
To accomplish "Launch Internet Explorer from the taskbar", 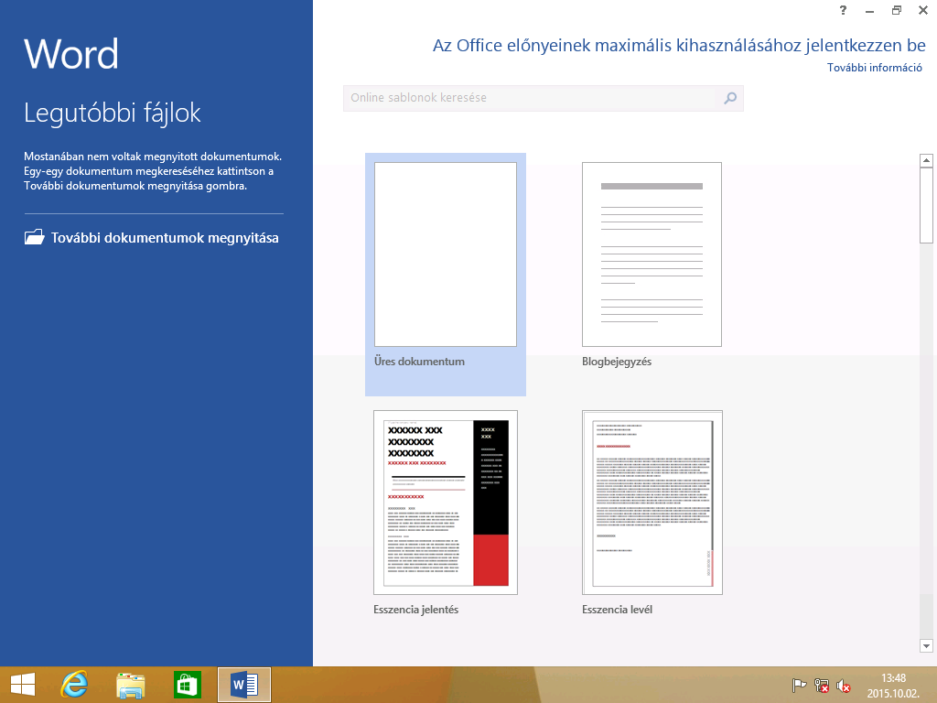I will pos(74,685).
